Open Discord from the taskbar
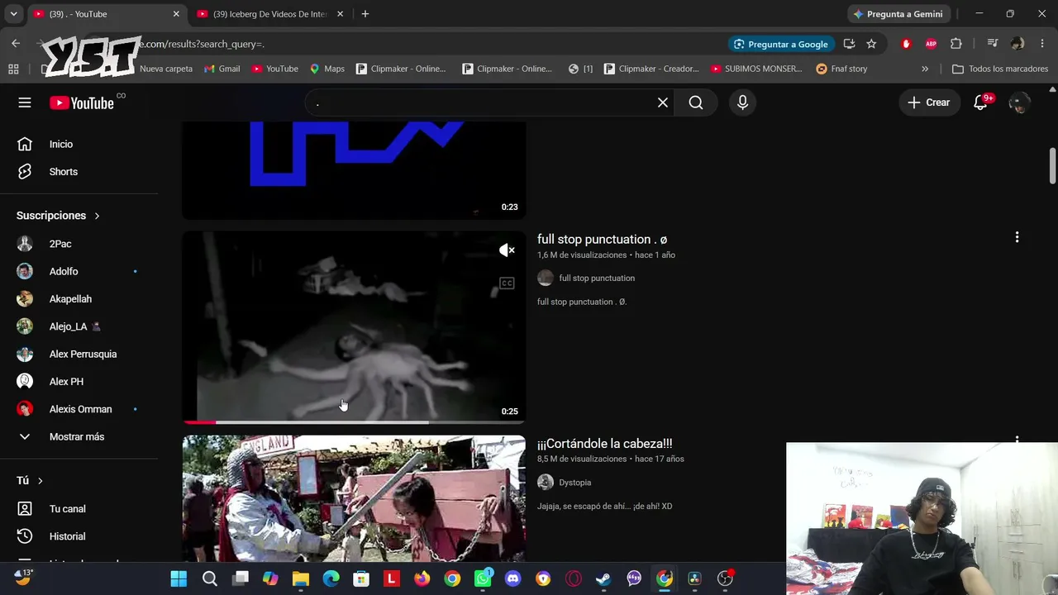Image resolution: width=1058 pixels, height=595 pixels. click(512, 578)
